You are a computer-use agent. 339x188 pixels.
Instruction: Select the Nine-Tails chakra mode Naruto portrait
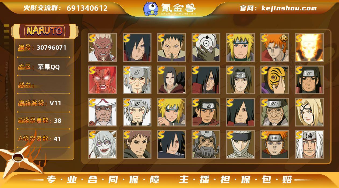(309, 48)
